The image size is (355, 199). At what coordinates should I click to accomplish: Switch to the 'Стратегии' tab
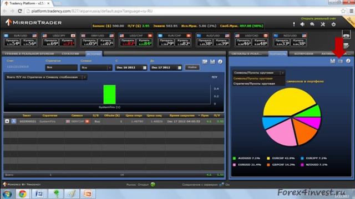[x=70, y=54]
